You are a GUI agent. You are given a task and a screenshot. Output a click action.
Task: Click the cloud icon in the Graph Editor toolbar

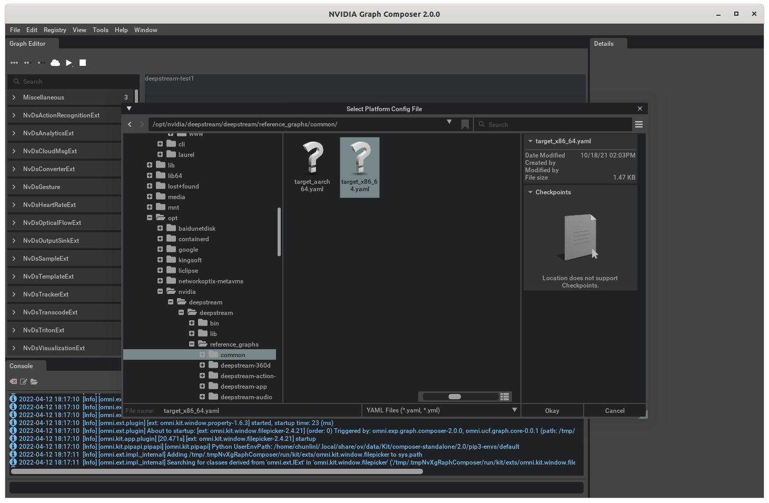55,63
